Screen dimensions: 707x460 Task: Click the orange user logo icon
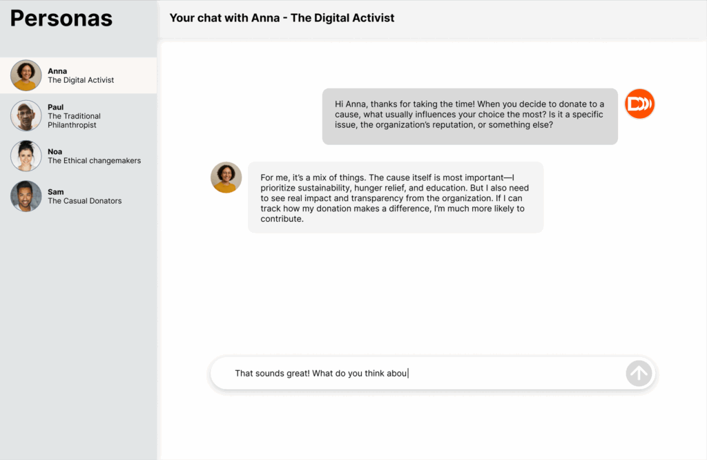click(639, 104)
